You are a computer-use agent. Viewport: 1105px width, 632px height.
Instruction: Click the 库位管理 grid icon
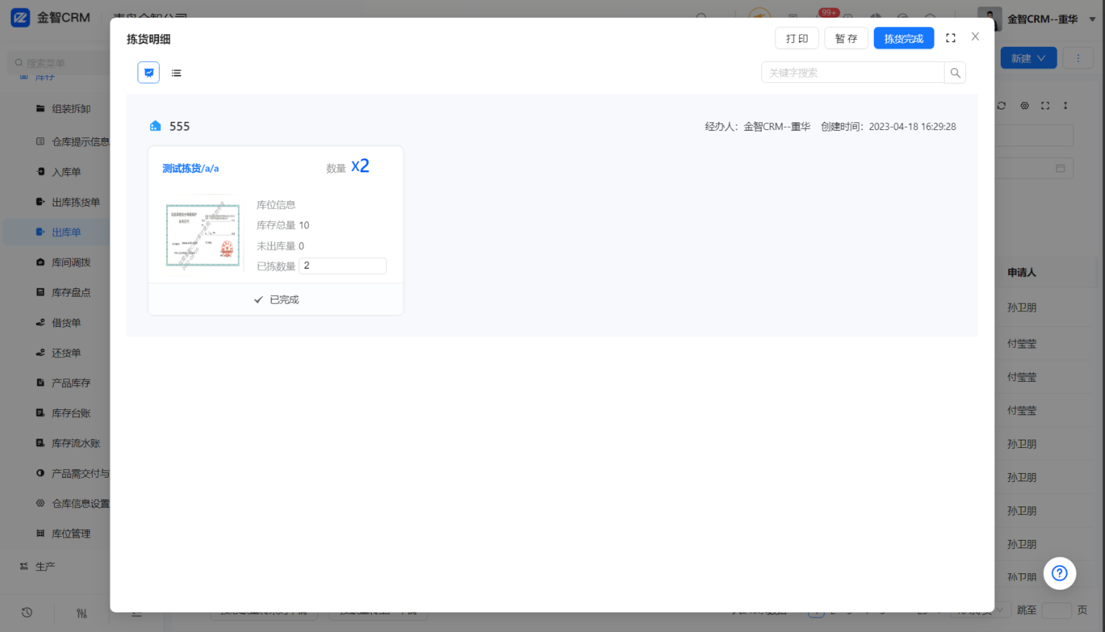point(40,533)
